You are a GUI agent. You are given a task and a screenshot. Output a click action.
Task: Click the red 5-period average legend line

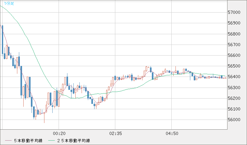point(8,141)
